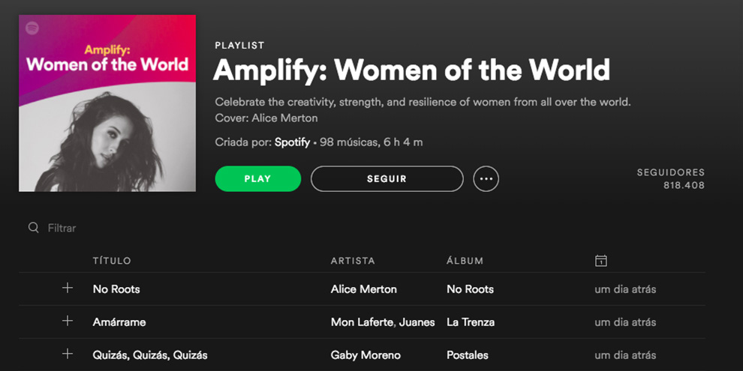743x371 pixels.
Task: Open artist Gaby Moreno link
Action: coord(365,355)
